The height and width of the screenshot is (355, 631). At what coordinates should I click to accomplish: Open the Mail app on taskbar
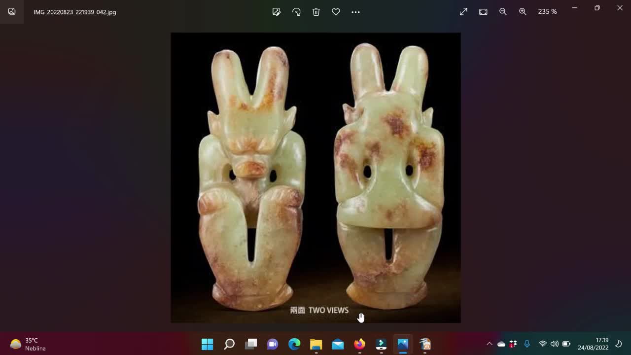(x=338, y=344)
